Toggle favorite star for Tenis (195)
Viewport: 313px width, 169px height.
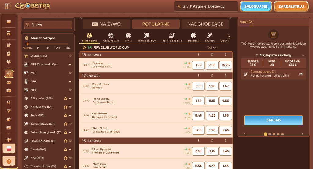[x=65, y=115]
